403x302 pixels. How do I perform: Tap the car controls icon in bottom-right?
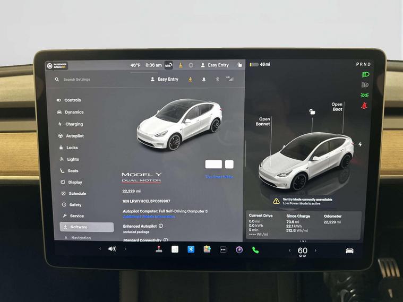click(x=349, y=251)
